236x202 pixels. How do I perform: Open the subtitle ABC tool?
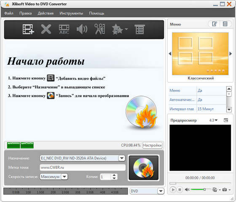click(64, 29)
